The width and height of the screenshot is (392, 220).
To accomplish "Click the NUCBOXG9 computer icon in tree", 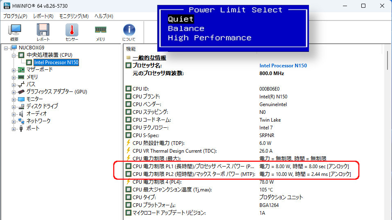I will tap(14, 47).
